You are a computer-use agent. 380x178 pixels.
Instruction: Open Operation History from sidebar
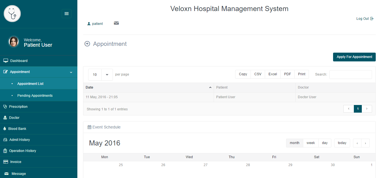tap(22, 151)
